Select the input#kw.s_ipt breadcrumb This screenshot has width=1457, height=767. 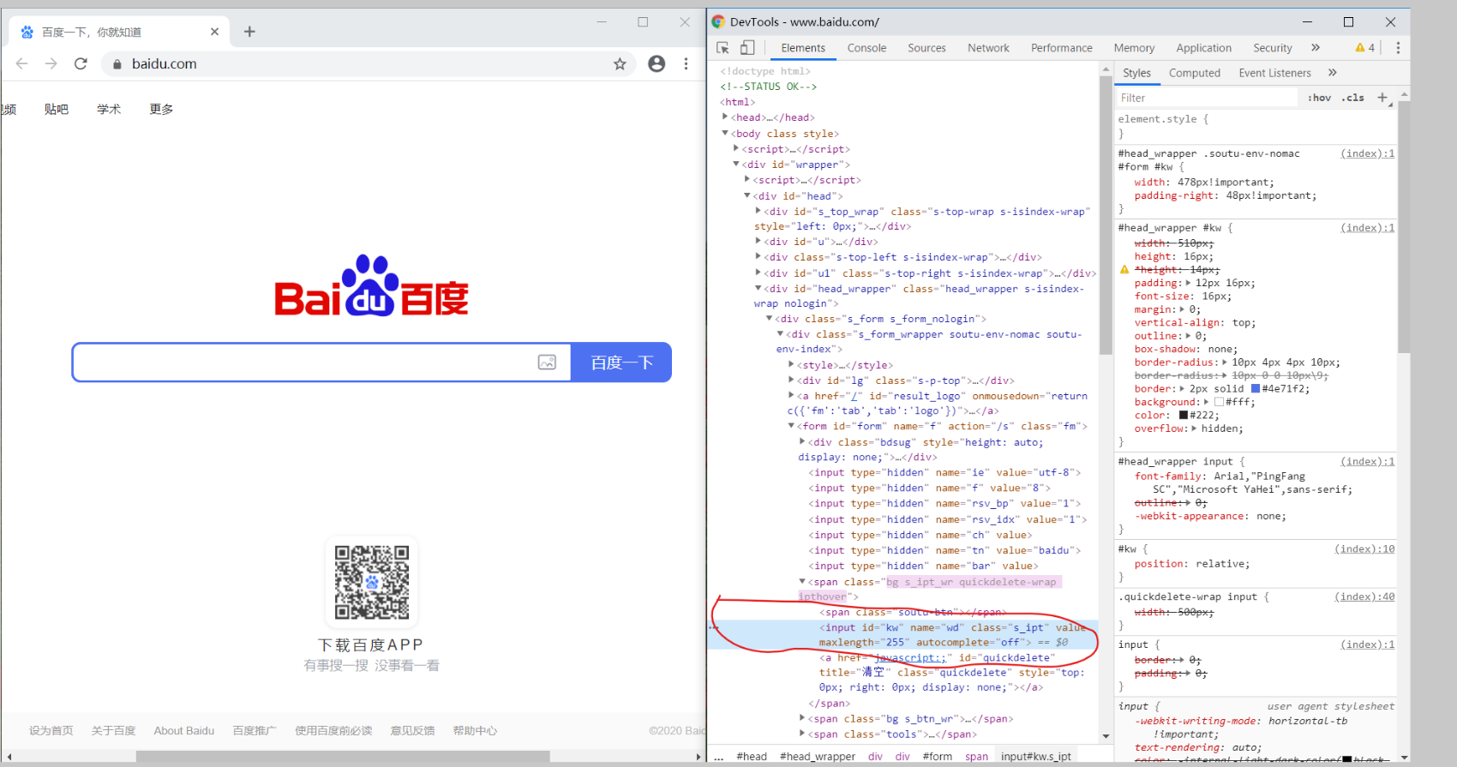(1036, 757)
